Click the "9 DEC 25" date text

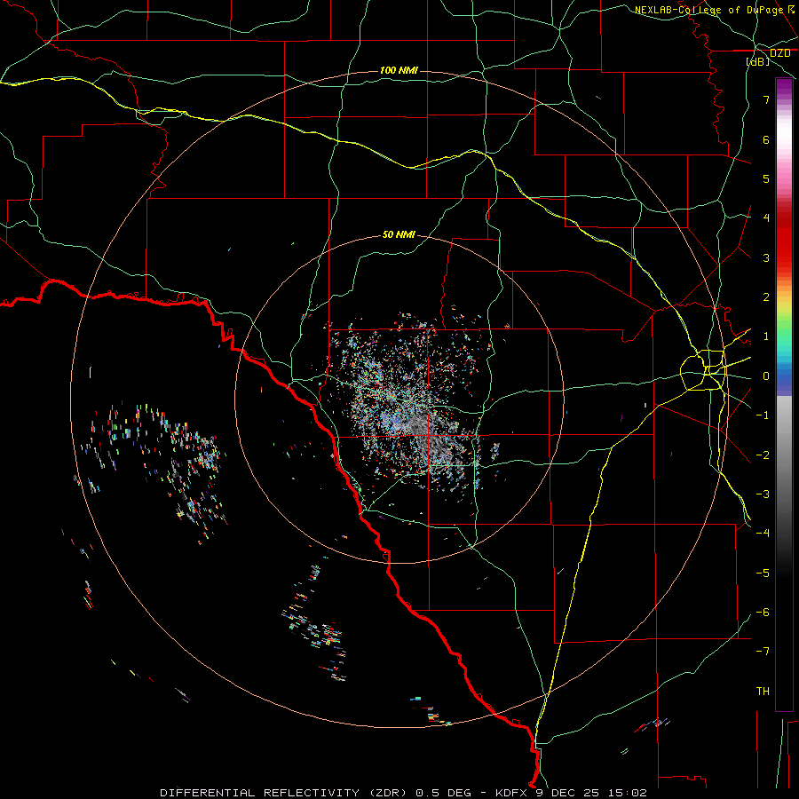(567, 793)
